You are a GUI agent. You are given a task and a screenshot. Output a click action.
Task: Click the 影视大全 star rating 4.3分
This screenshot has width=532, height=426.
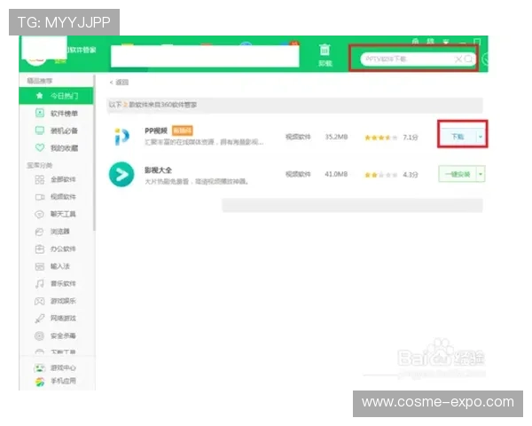[391, 175]
